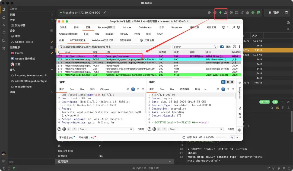This screenshot has width=293, height=171.
Task: Open the WebSocket历史记录 tab
Action: point(102,40)
